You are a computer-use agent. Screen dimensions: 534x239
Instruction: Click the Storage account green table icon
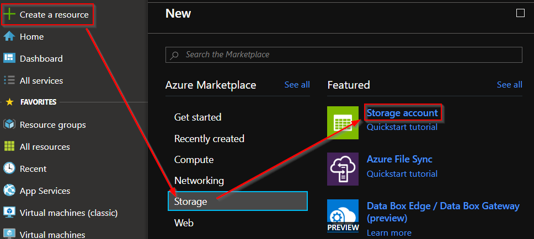[x=343, y=122]
